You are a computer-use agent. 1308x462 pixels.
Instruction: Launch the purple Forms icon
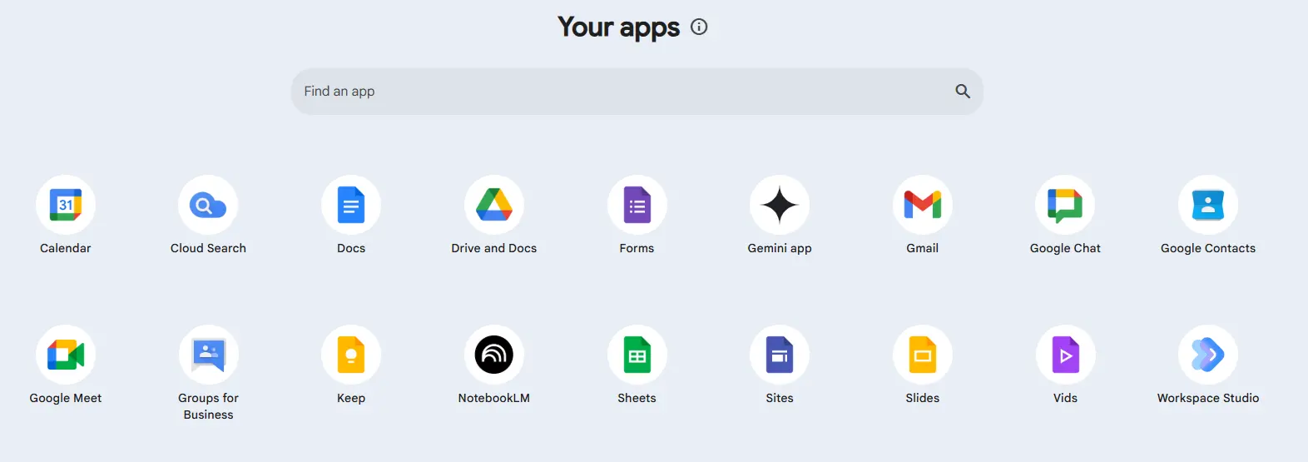[x=637, y=205]
